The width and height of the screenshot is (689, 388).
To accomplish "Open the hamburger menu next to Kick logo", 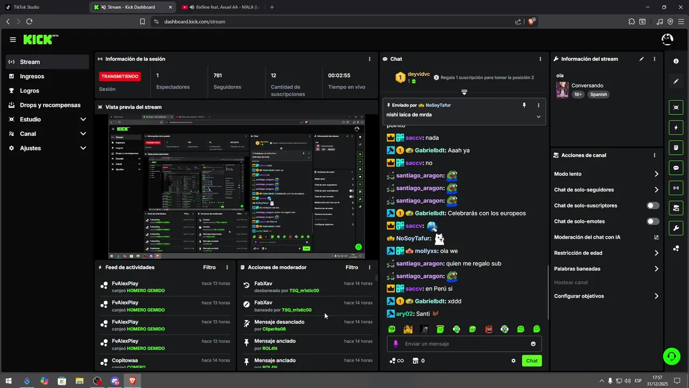I will coord(13,39).
